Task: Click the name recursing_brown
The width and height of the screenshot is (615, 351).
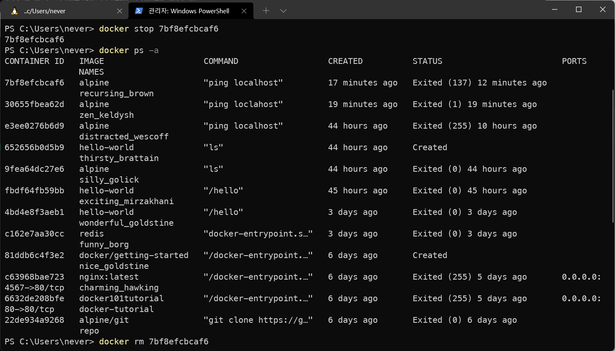Action: [117, 93]
